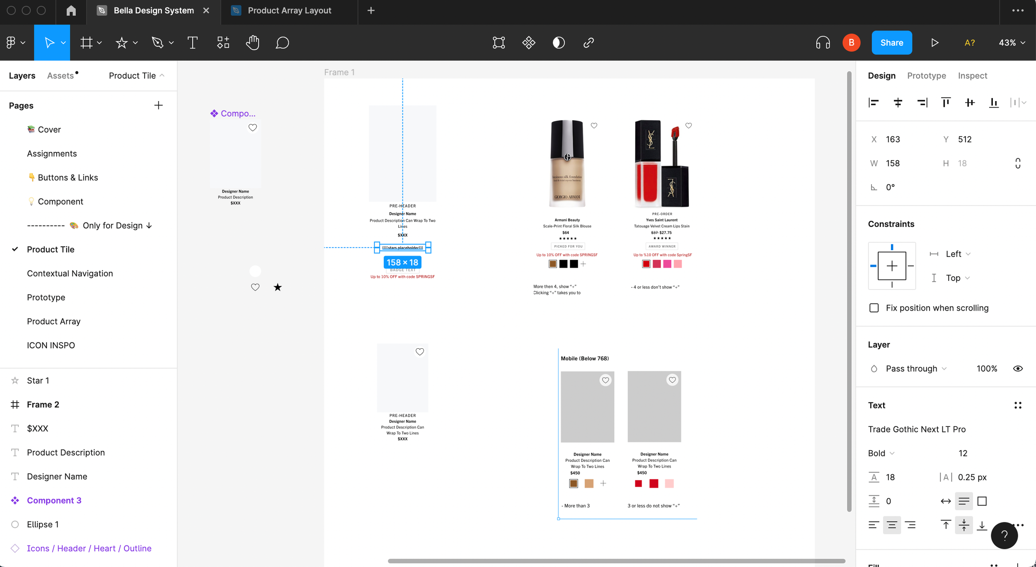Enable Fix position when scrolling checkbox
This screenshot has height=567, width=1036.
click(x=874, y=308)
